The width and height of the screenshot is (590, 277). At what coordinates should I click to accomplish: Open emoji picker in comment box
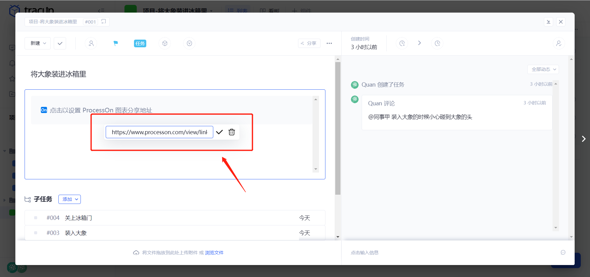pos(563,252)
